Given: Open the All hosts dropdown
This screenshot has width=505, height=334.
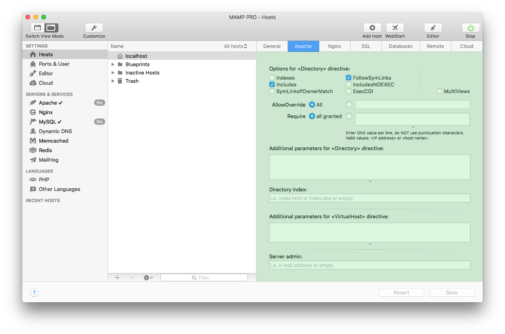Looking at the screenshot, I should pos(236,46).
